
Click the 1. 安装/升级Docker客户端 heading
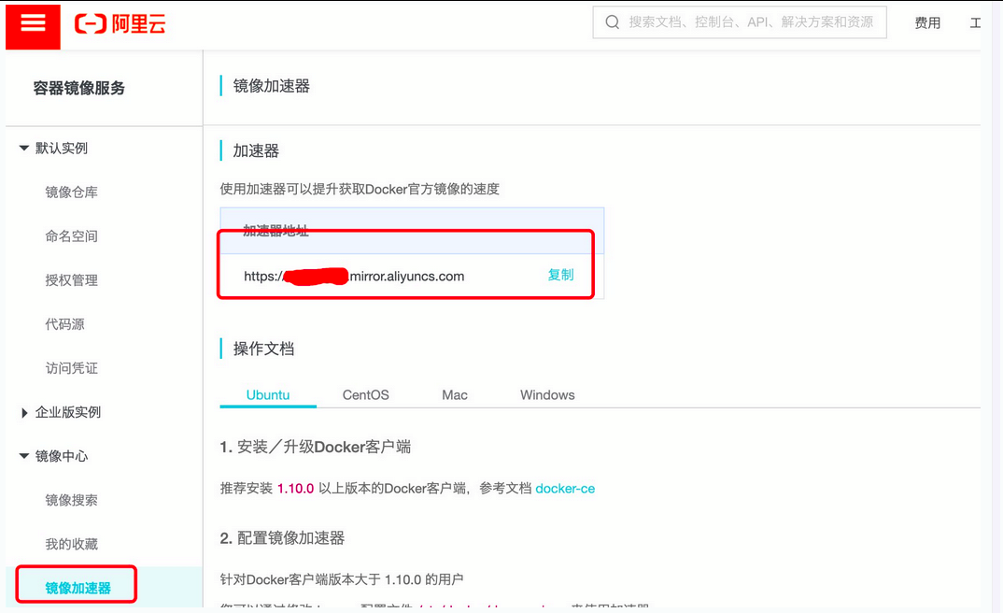coord(316,447)
